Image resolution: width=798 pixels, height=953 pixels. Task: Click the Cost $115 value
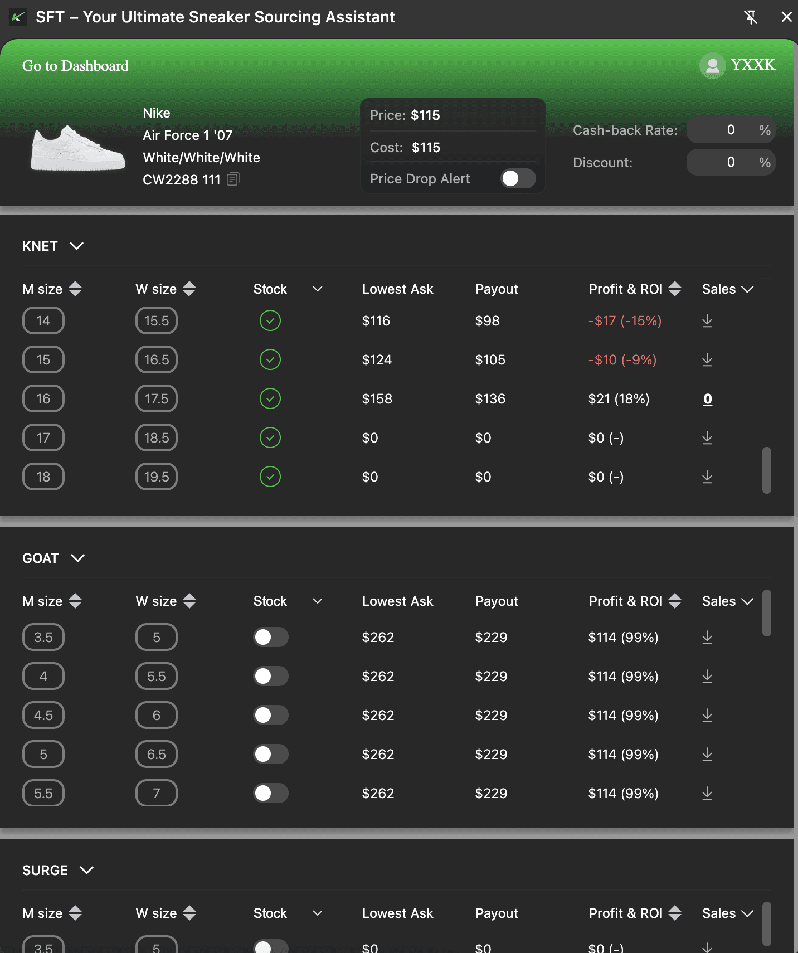(x=426, y=148)
